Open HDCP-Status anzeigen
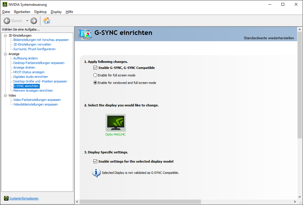The image size is (303, 205). coord(29,72)
